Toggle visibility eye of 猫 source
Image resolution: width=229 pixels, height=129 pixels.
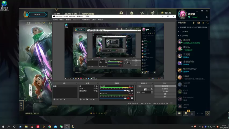[94, 86]
